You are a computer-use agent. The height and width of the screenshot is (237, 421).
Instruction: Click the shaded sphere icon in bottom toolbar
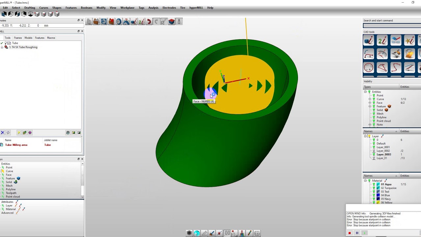[189, 233]
